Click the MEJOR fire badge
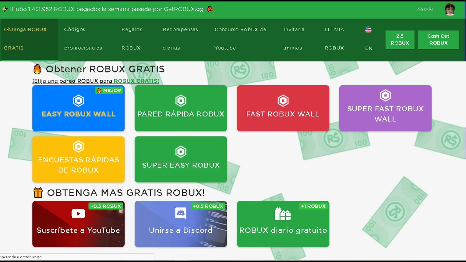 (109, 90)
